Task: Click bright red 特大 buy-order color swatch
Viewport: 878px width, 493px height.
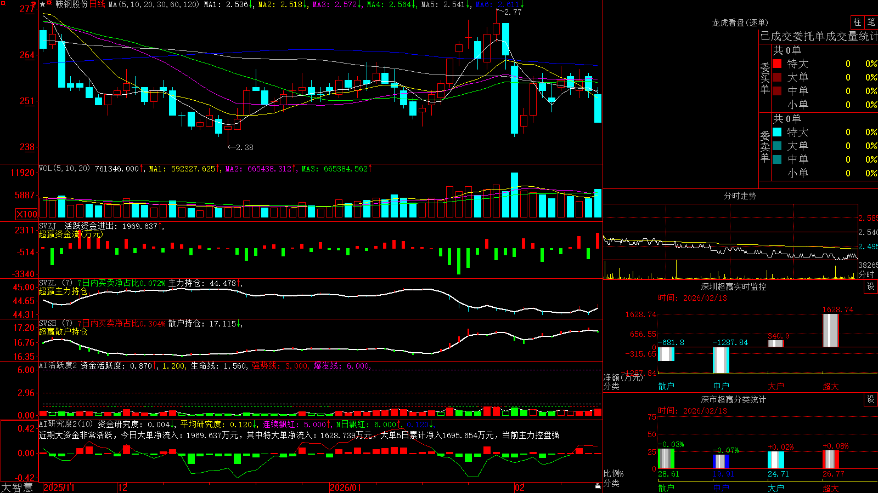Action: coord(777,64)
